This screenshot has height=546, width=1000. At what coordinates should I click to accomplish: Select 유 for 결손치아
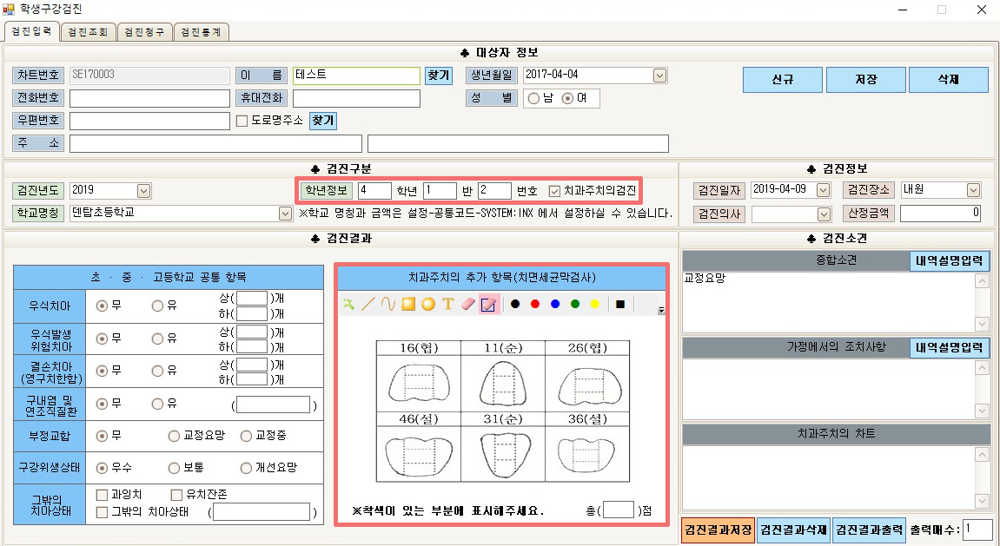coord(157,371)
